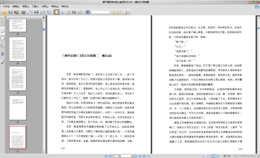The image size is (260, 158).
Task: Select the Hand tool
Action: 56,12
